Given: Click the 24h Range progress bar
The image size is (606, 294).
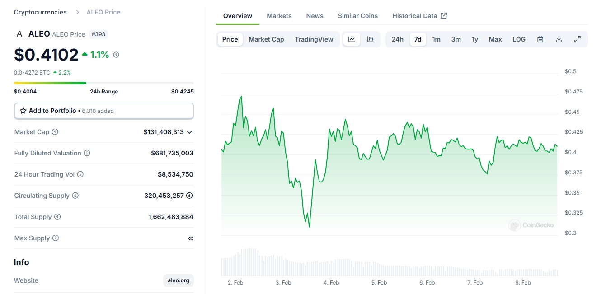Looking at the screenshot, I should pos(104,83).
